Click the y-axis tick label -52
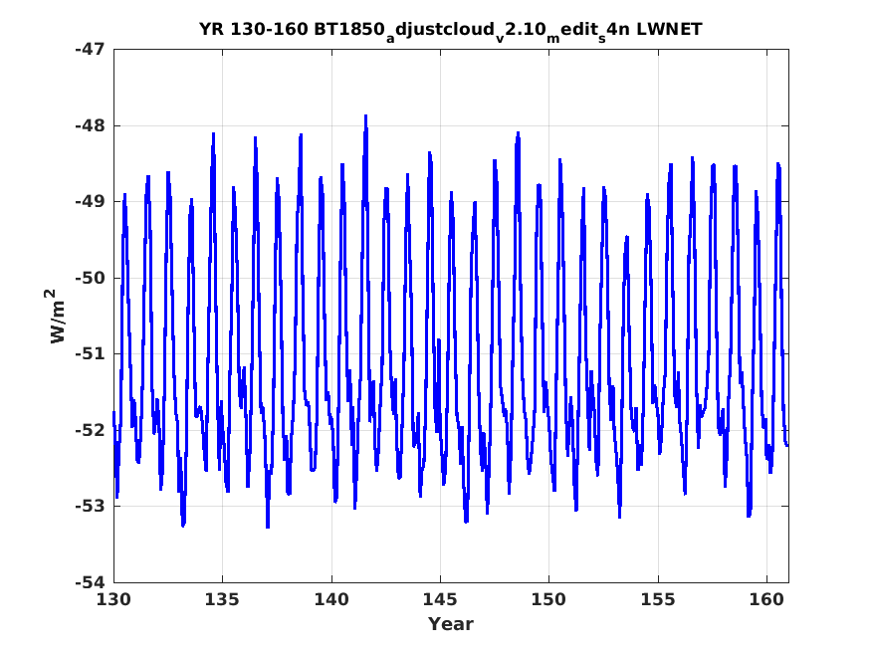Image resolution: width=871 pixels, height=653 pixels. (90, 430)
